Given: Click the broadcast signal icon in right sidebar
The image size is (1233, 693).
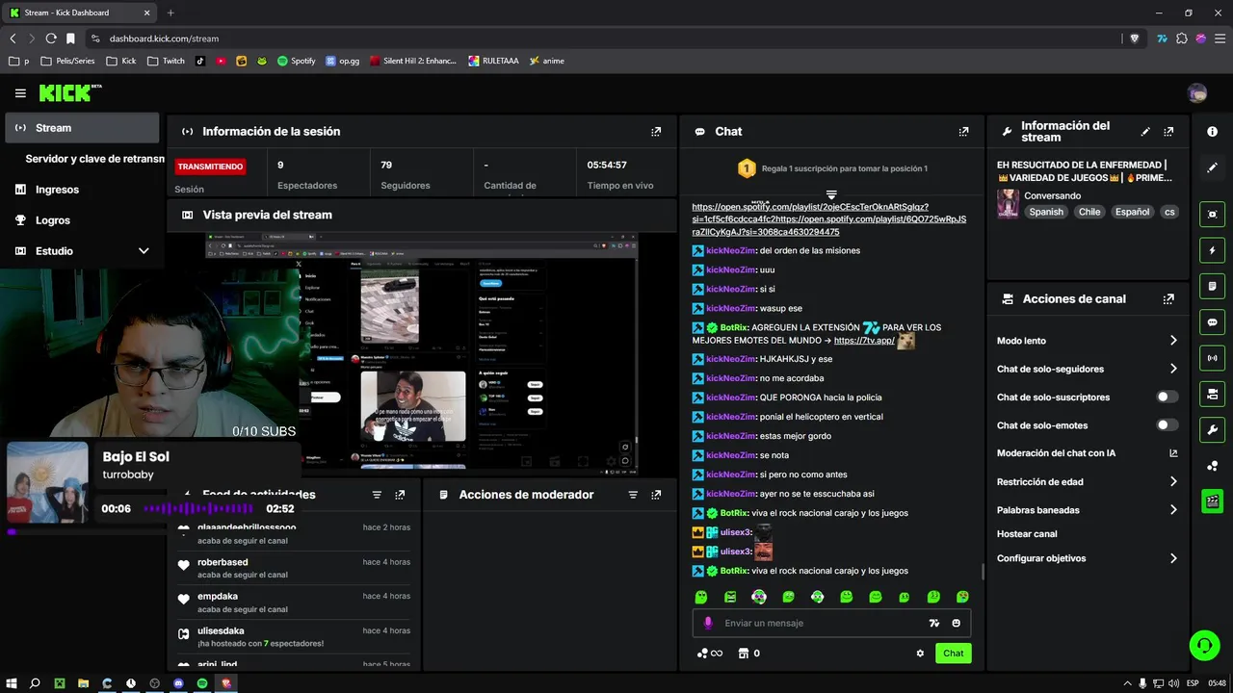Looking at the screenshot, I should (x=1213, y=358).
